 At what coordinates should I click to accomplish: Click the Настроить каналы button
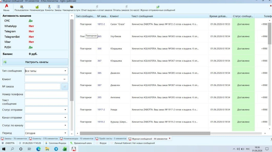(x=35, y=62)
